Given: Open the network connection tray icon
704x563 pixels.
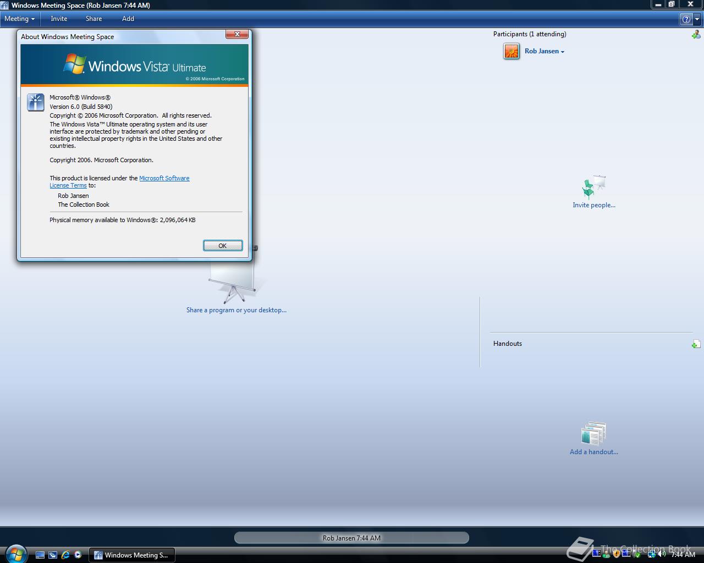Looking at the screenshot, I should click(652, 554).
